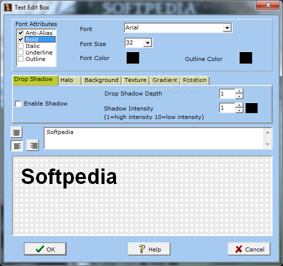This screenshot has width=283, height=266.
Task: Enable the Italic attribute
Action: click(21, 46)
